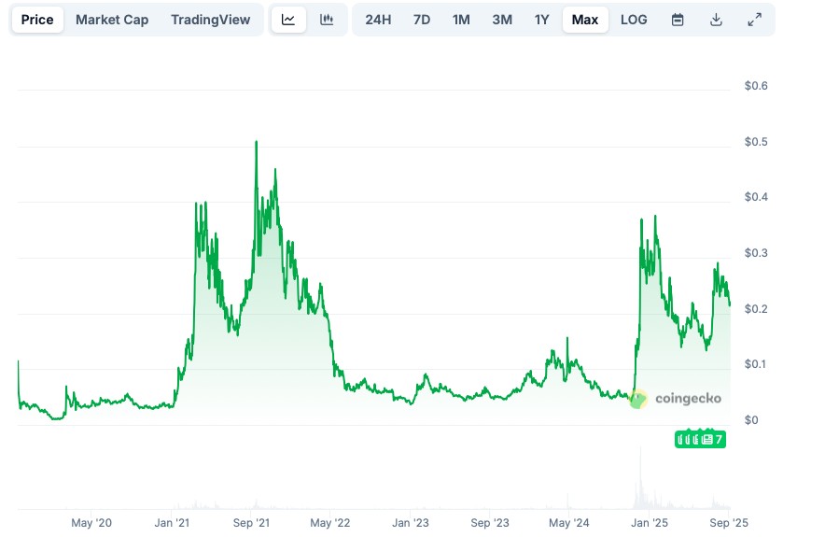Click the $0.5 price axis label
The image size is (839, 537).
pyautogui.click(x=756, y=142)
